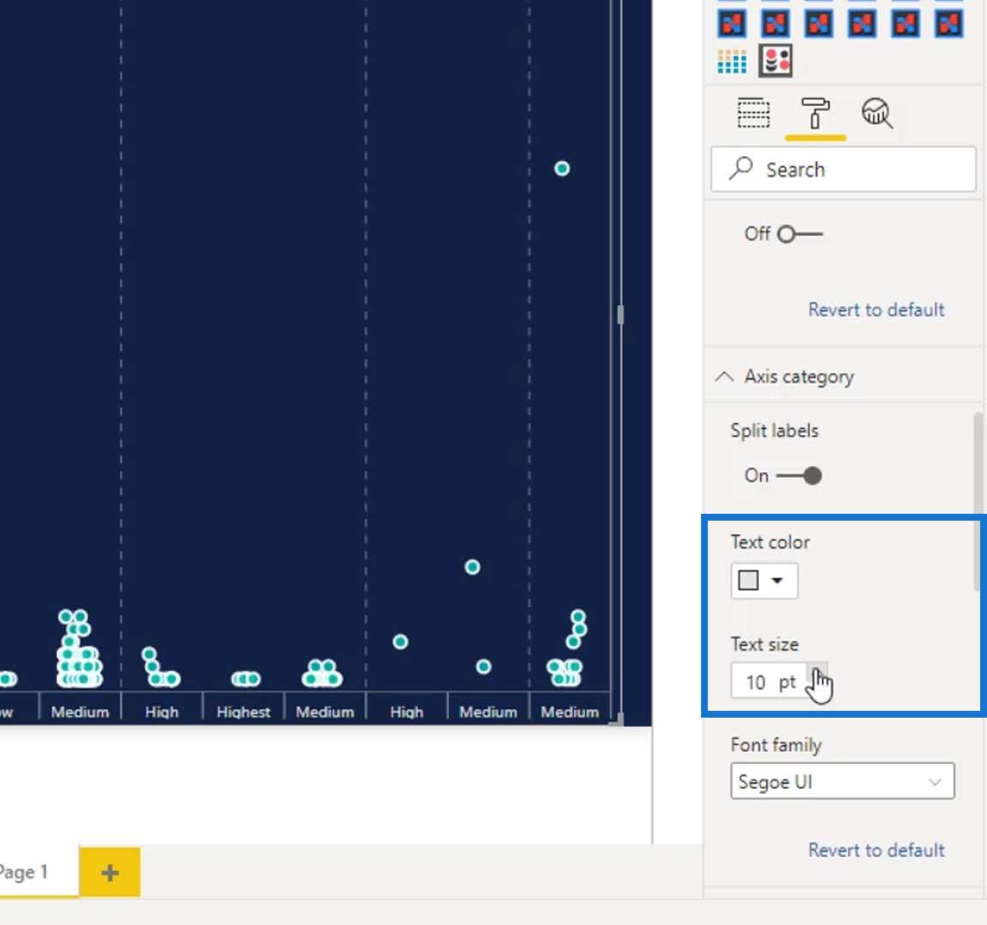Turn off the Split labels toggle

click(799, 475)
